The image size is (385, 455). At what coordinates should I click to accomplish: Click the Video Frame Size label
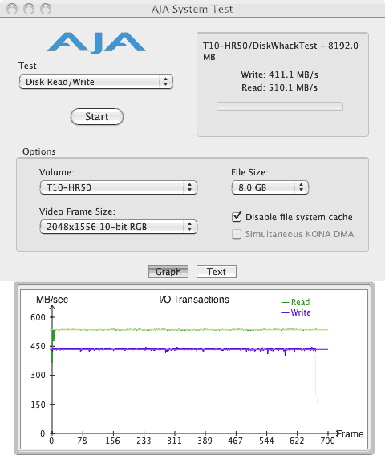(x=77, y=211)
